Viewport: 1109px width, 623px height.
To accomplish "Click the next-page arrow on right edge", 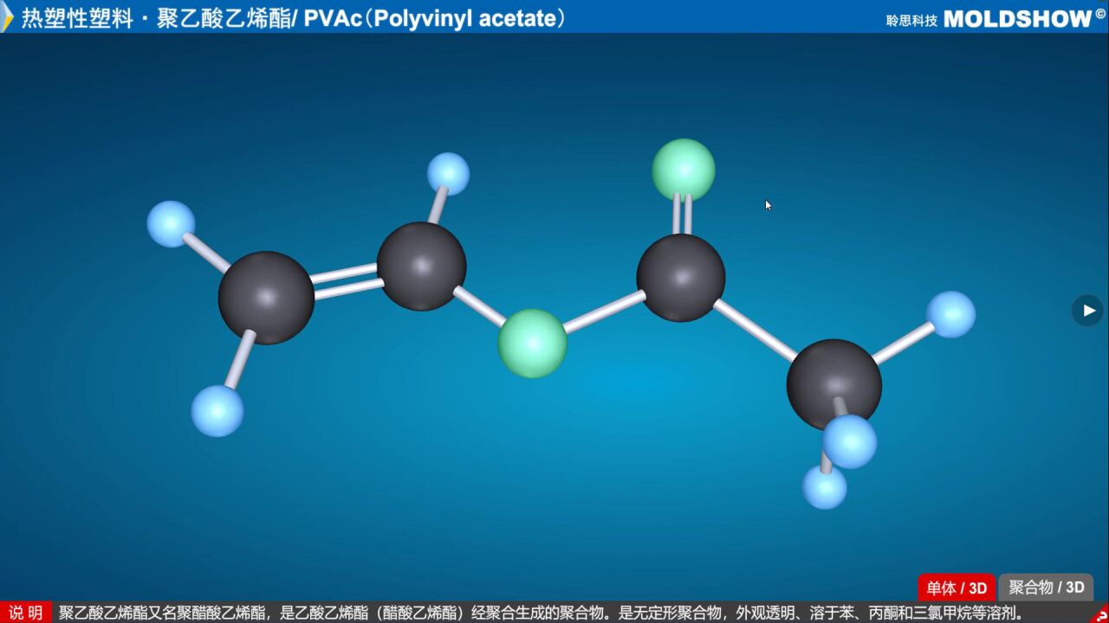I will (1087, 311).
